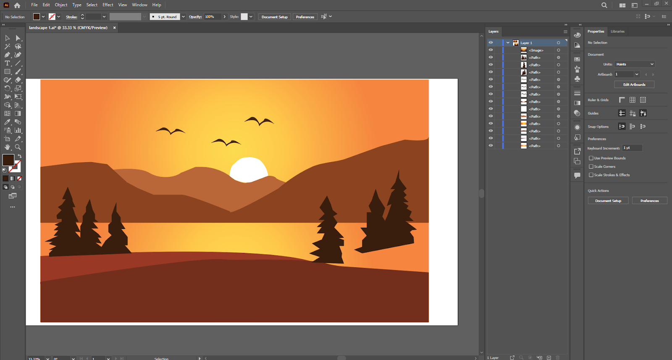The image size is (672, 360).
Task: Pick the Paintbrush tool
Action: tap(18, 71)
